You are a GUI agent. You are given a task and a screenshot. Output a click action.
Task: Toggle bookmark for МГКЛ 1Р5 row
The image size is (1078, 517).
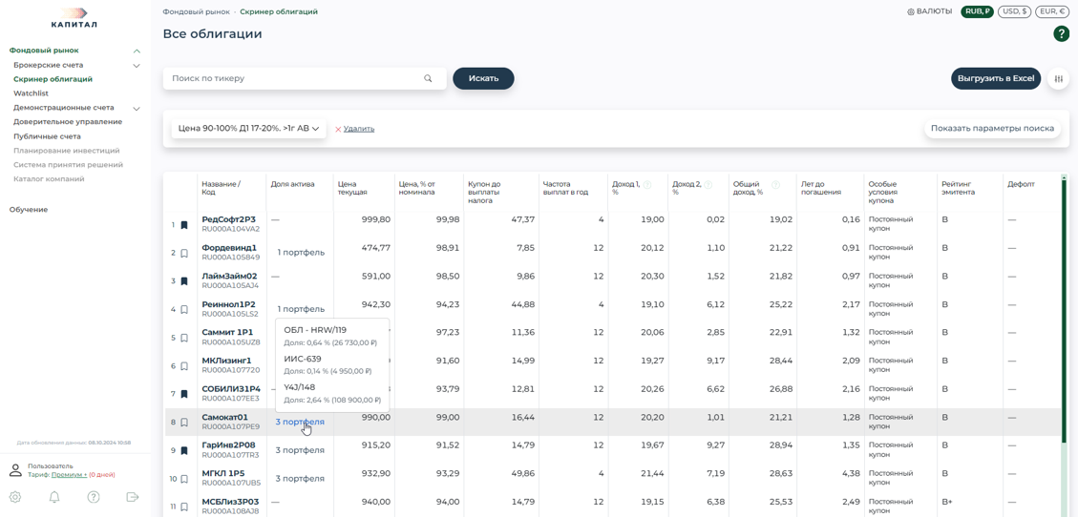pos(184,479)
